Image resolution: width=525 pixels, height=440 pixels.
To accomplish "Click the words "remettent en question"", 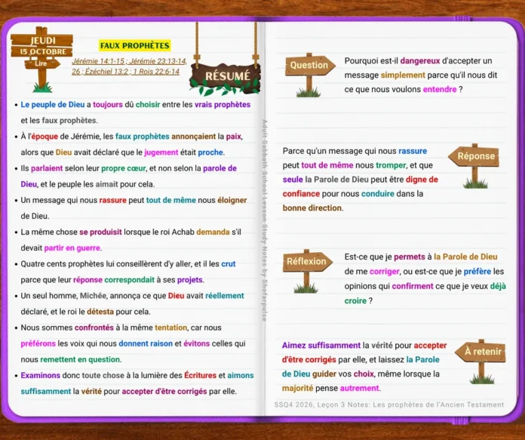I will 80,359.
